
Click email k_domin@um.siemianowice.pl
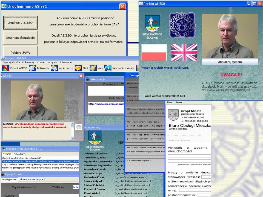pyautogui.click(x=131, y=189)
